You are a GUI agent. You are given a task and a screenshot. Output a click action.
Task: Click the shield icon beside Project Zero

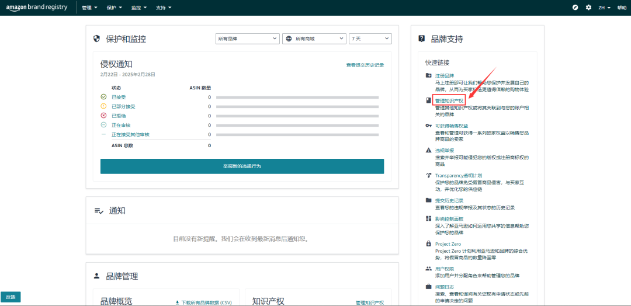[429, 244]
